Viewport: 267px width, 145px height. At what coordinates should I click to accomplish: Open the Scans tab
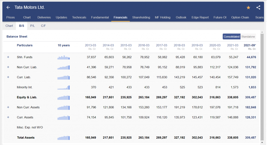(x=259, y=17)
